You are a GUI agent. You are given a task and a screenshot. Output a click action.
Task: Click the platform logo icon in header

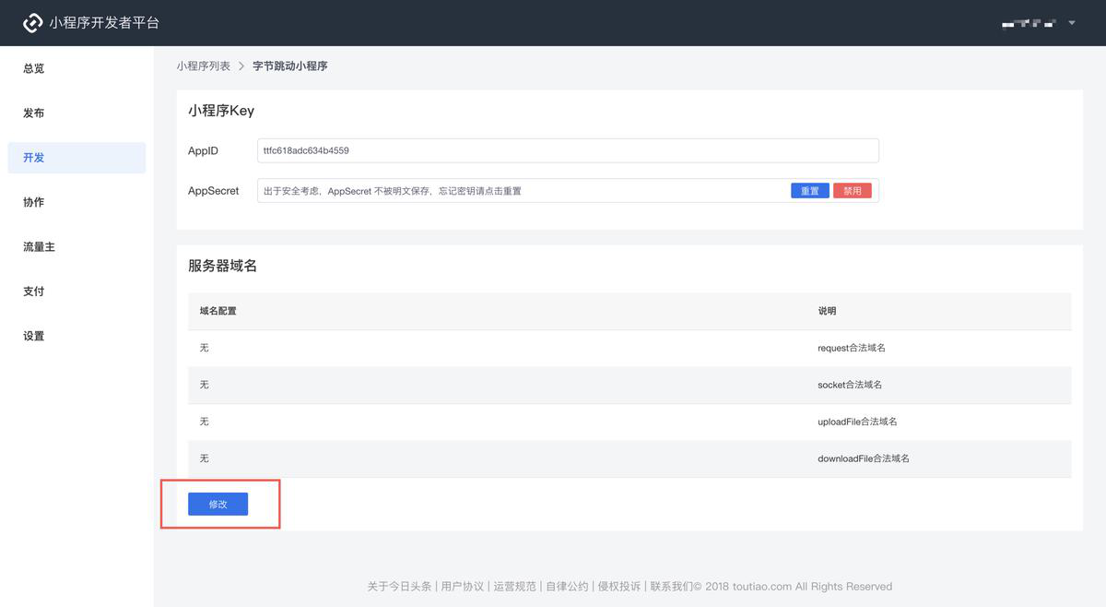point(33,23)
